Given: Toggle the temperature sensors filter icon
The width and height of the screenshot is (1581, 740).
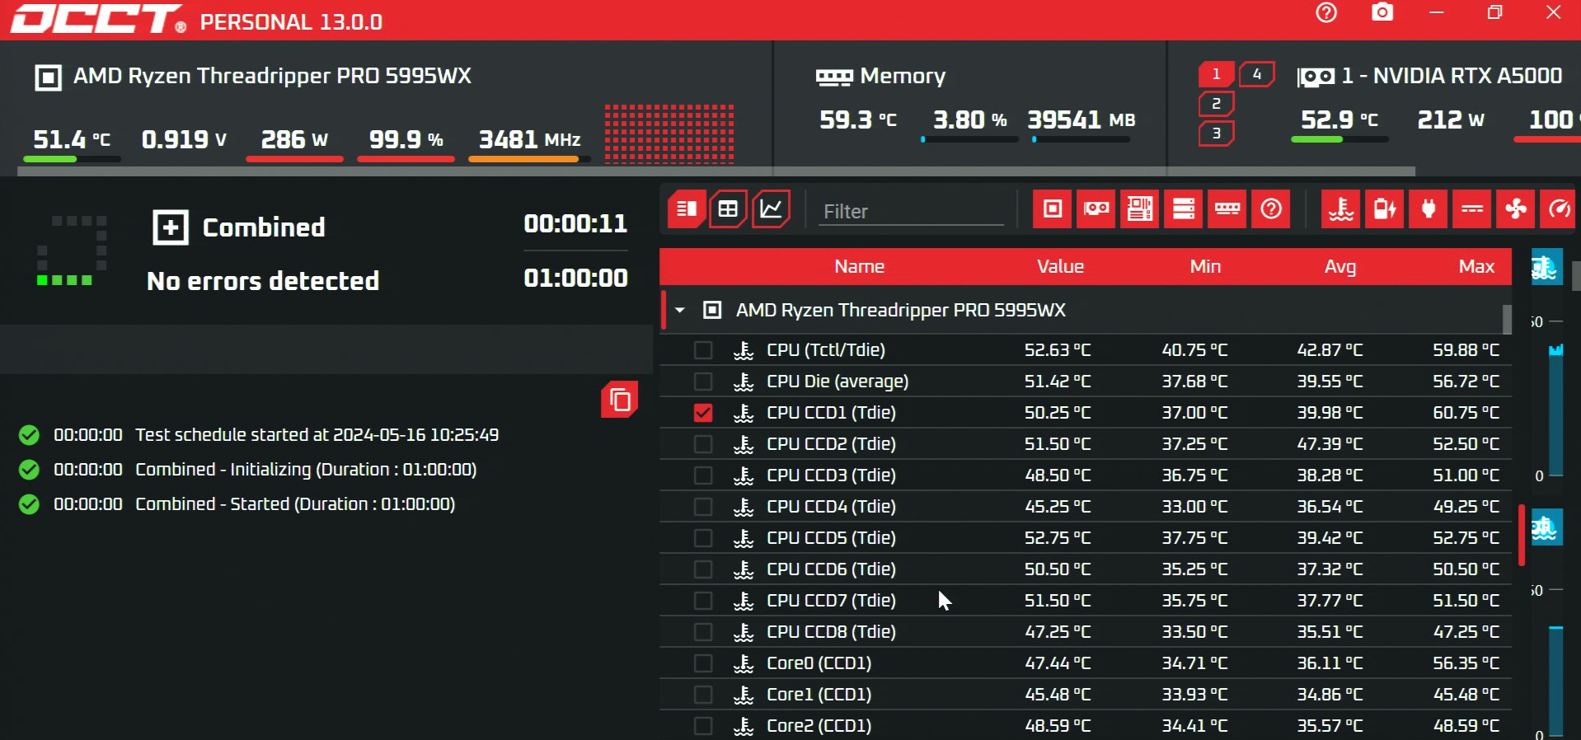Looking at the screenshot, I should 1341,209.
